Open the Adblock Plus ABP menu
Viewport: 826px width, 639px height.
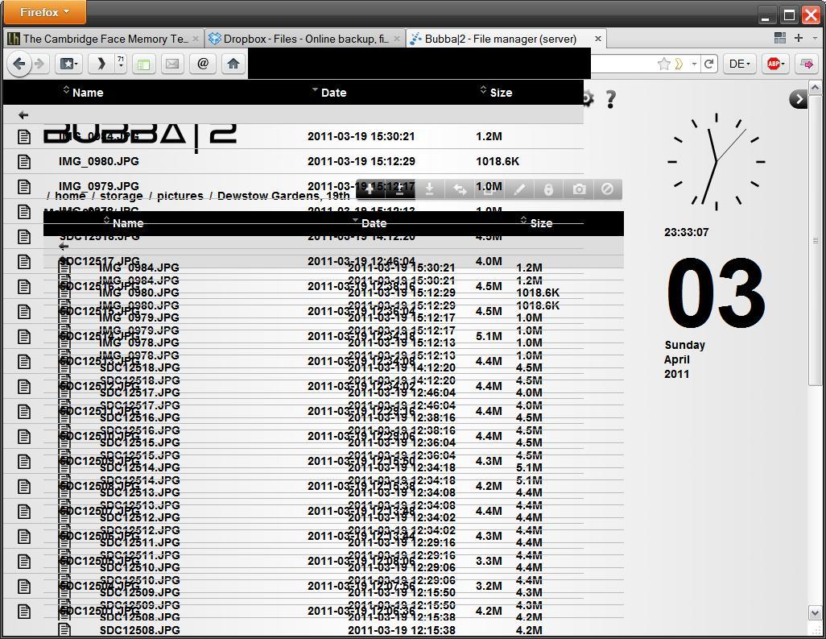[775, 64]
